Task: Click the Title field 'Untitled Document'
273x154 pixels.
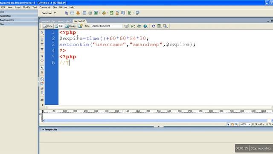Action: (107, 26)
